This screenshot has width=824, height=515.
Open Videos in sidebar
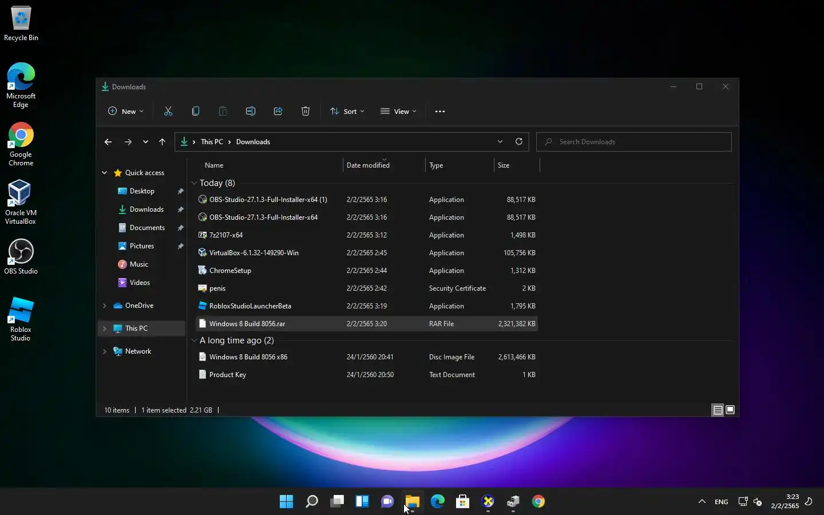point(140,283)
